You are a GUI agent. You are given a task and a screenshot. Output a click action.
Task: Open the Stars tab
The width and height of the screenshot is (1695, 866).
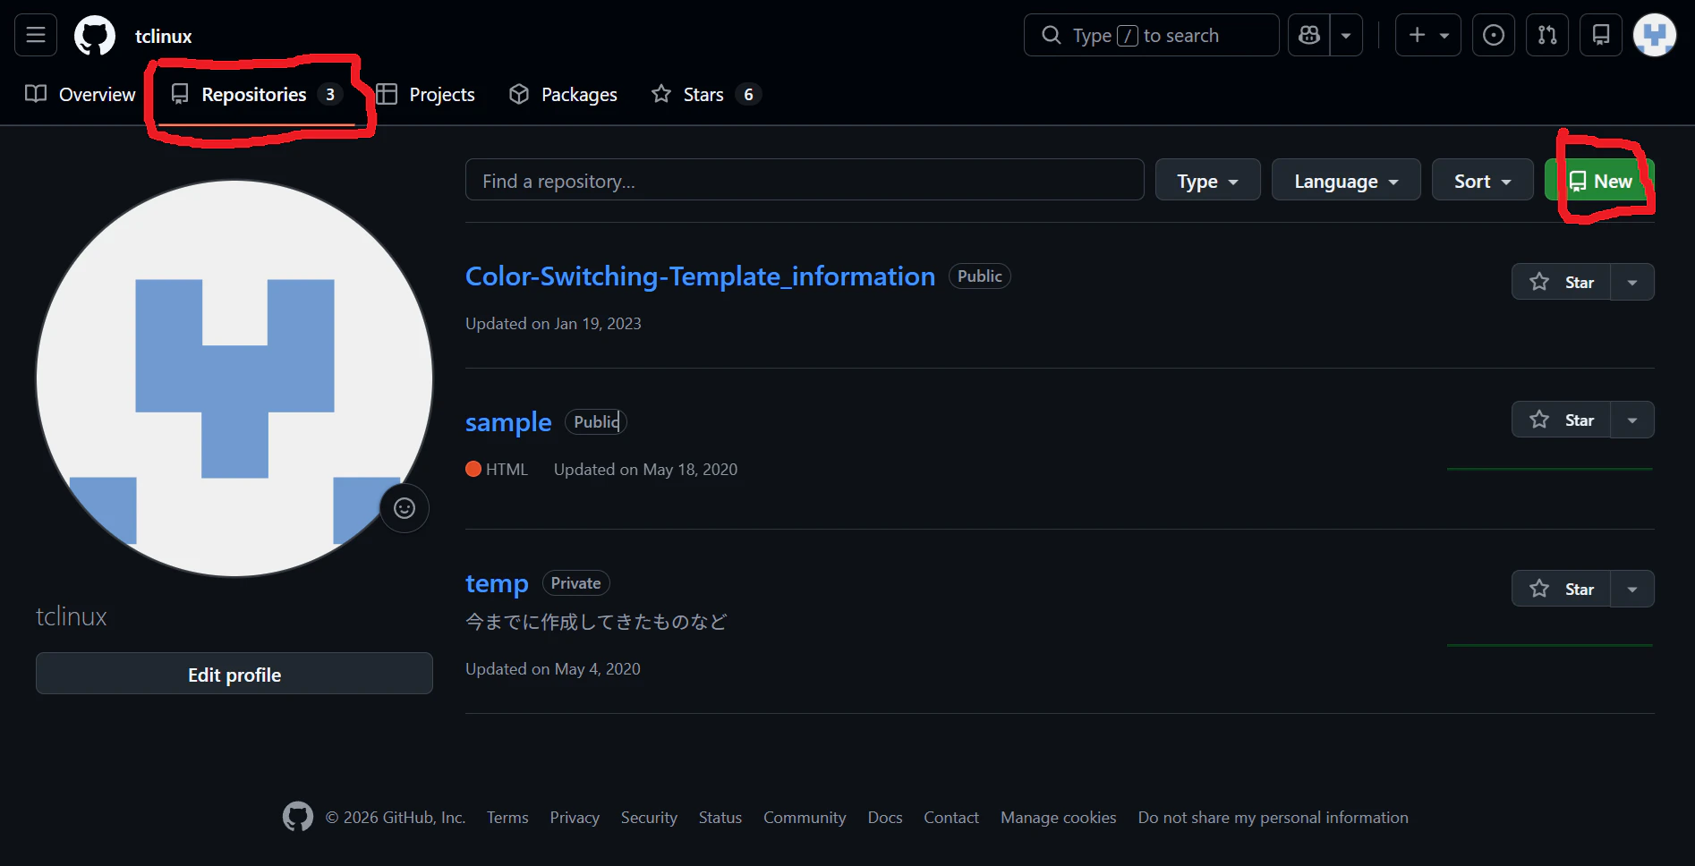click(705, 94)
